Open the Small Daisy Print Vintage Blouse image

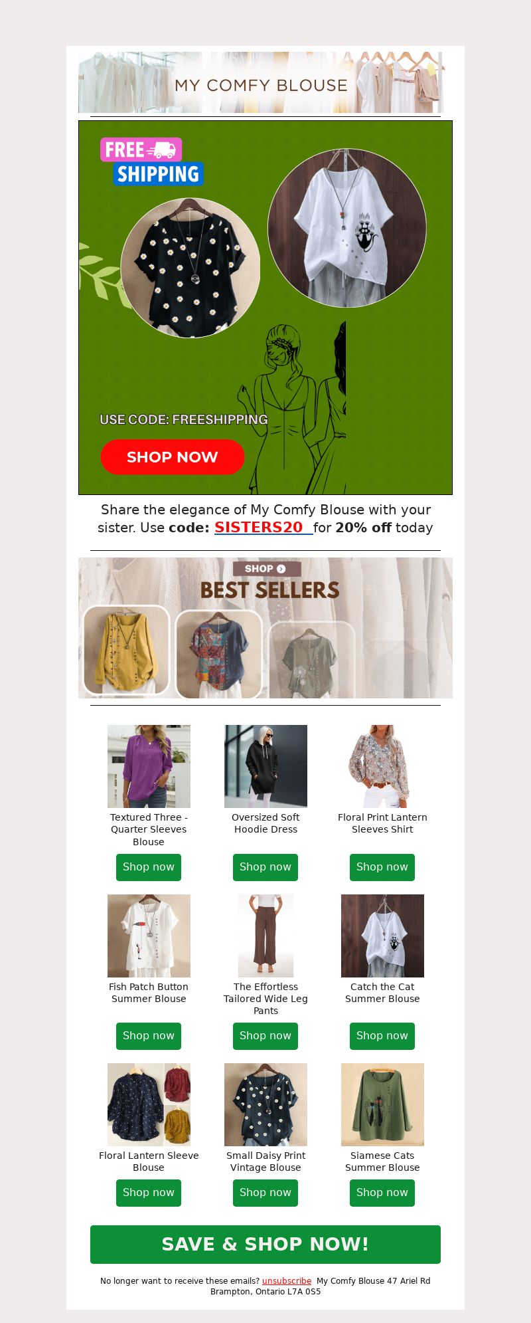coord(265,1104)
